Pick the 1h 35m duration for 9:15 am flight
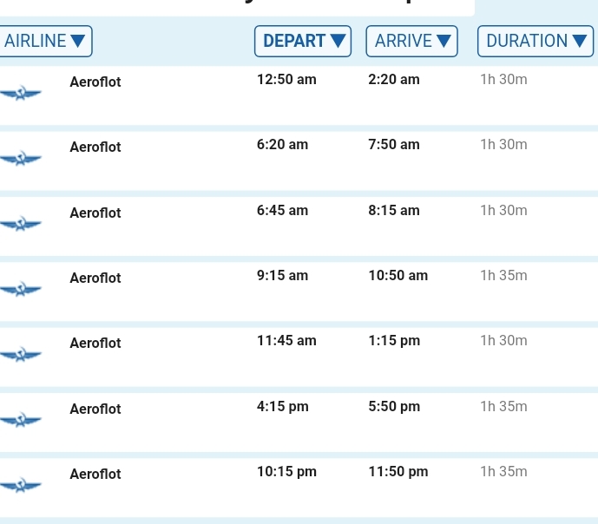 pyautogui.click(x=503, y=276)
